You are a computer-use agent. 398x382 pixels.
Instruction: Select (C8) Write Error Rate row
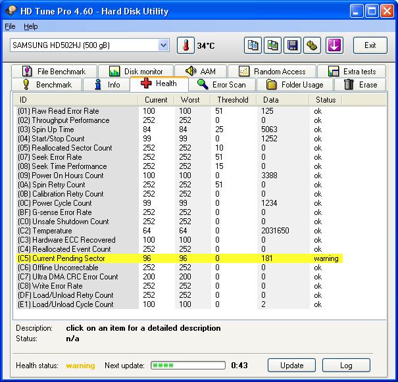pyautogui.click(x=179, y=286)
